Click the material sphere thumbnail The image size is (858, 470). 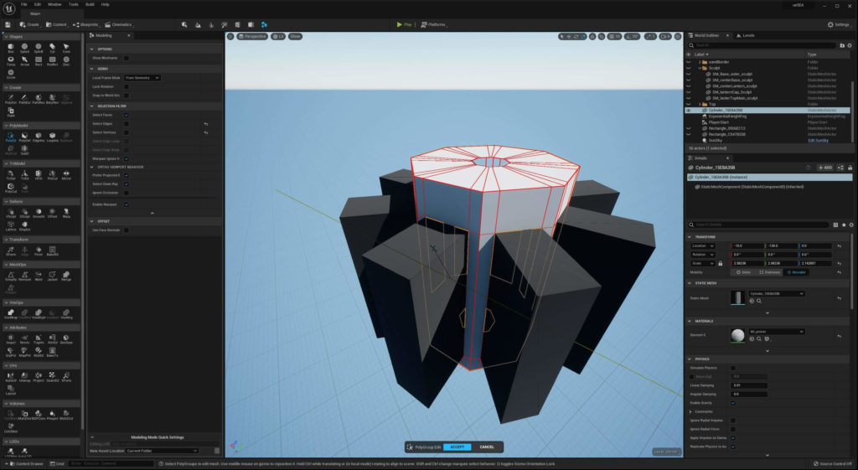click(x=737, y=335)
